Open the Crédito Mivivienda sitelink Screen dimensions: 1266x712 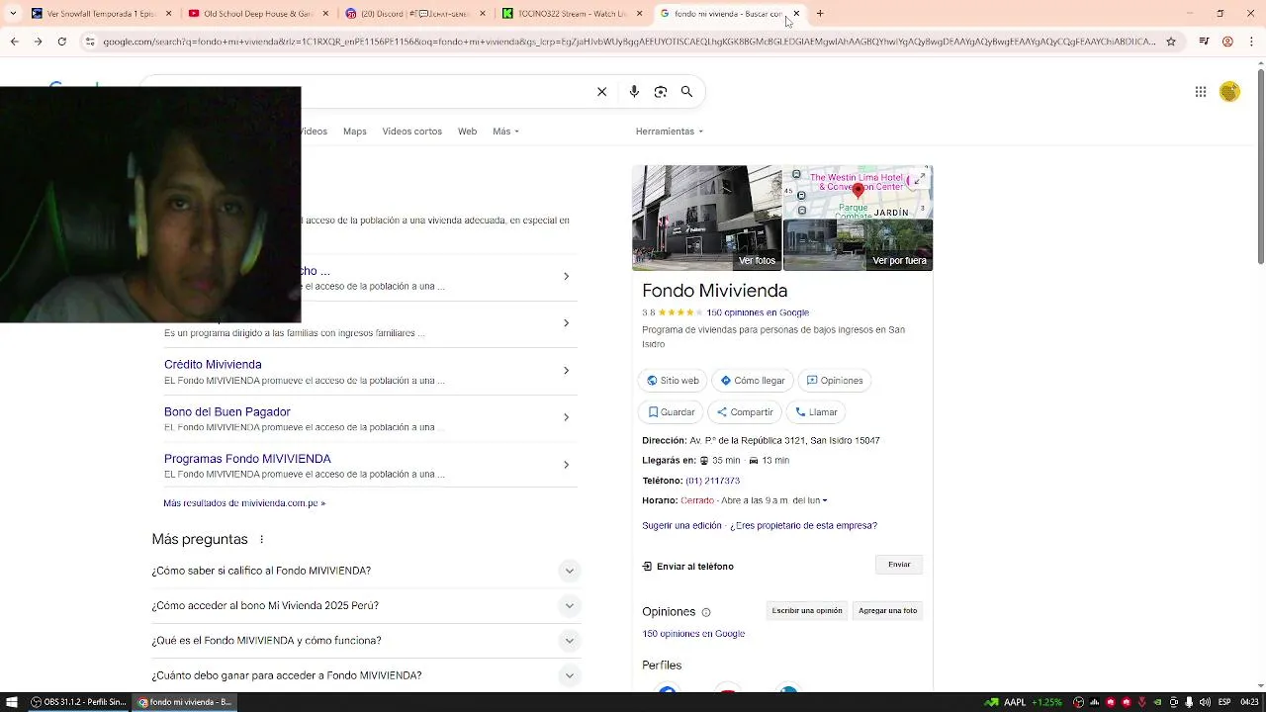pos(213,365)
